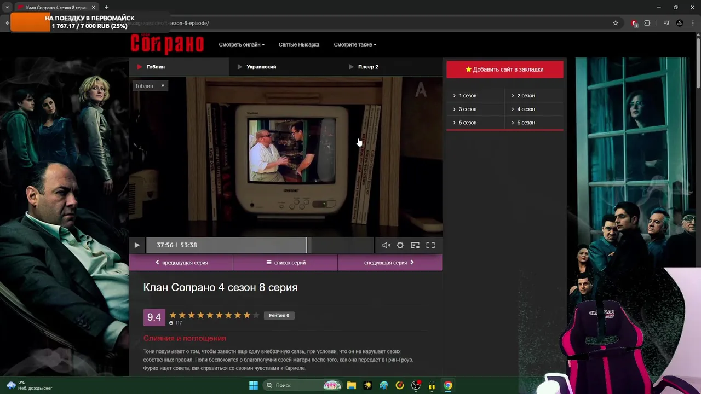Mute the player volume speaker icon

(386, 245)
